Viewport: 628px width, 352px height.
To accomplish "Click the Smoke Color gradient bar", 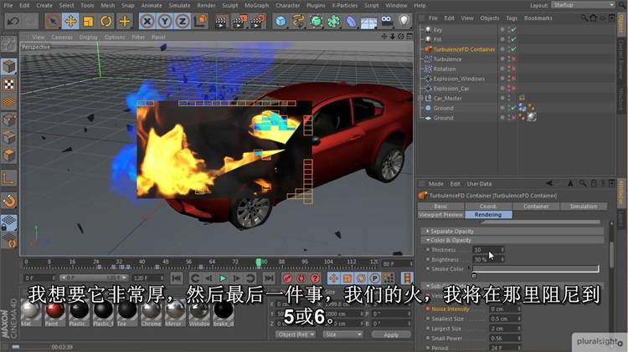I will click(x=536, y=269).
